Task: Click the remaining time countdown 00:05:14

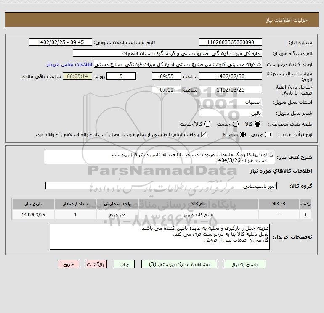Action: [77, 76]
